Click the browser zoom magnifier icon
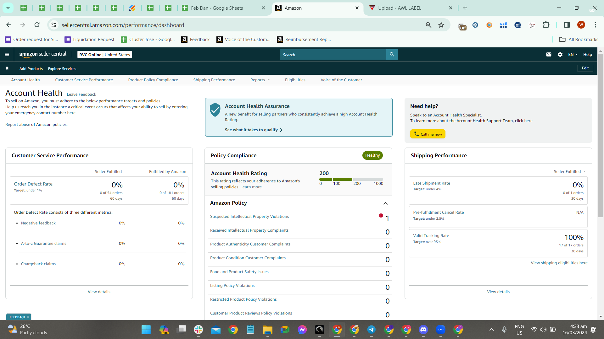Image resolution: width=604 pixels, height=339 pixels. coord(428,25)
